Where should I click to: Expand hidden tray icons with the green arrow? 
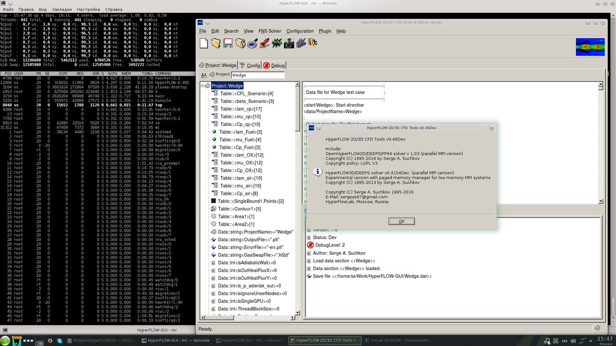(590, 341)
